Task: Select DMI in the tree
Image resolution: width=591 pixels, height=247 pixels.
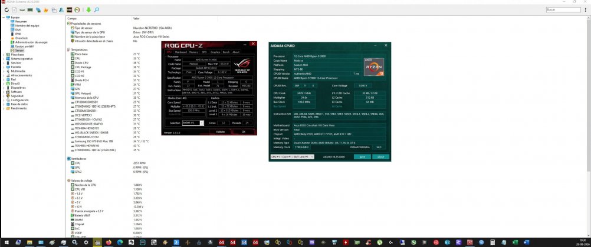Action: click(18, 30)
